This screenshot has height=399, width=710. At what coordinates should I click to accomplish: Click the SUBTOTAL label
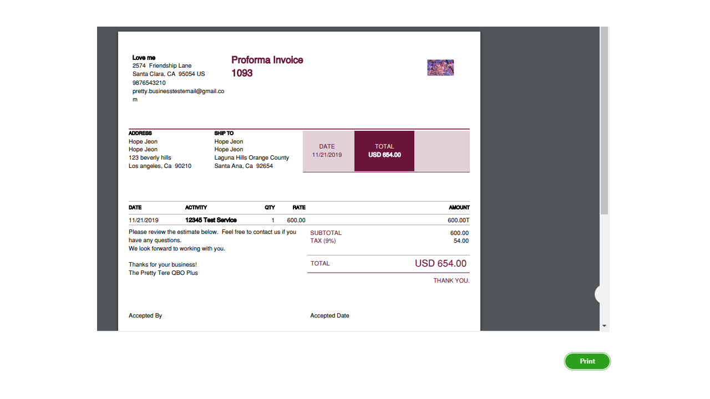click(326, 233)
